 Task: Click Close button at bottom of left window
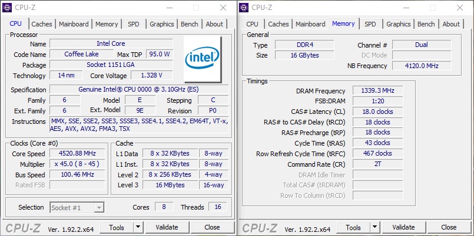(212, 227)
